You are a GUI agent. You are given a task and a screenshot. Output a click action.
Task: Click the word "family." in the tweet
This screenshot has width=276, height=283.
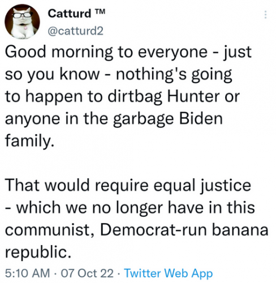(29, 141)
